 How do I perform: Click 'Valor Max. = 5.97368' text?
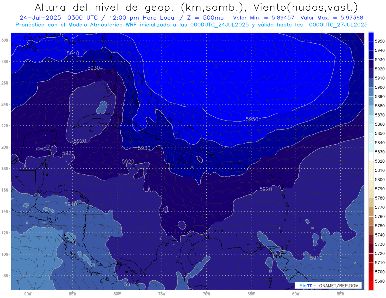332,18
